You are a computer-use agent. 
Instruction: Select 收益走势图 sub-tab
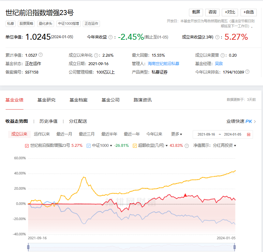coord(17,121)
